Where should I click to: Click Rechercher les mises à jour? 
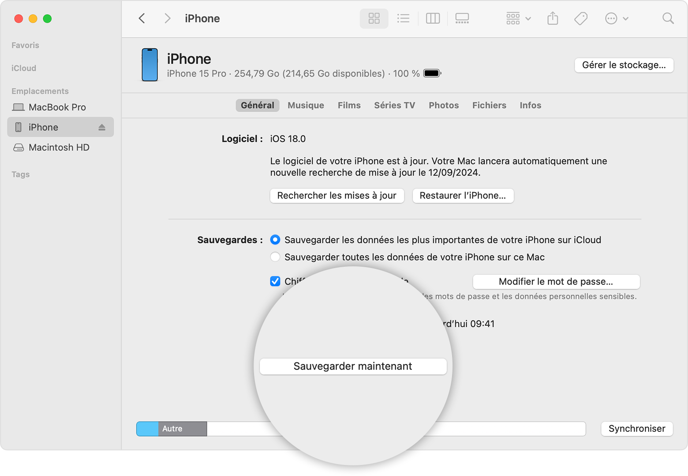(337, 196)
